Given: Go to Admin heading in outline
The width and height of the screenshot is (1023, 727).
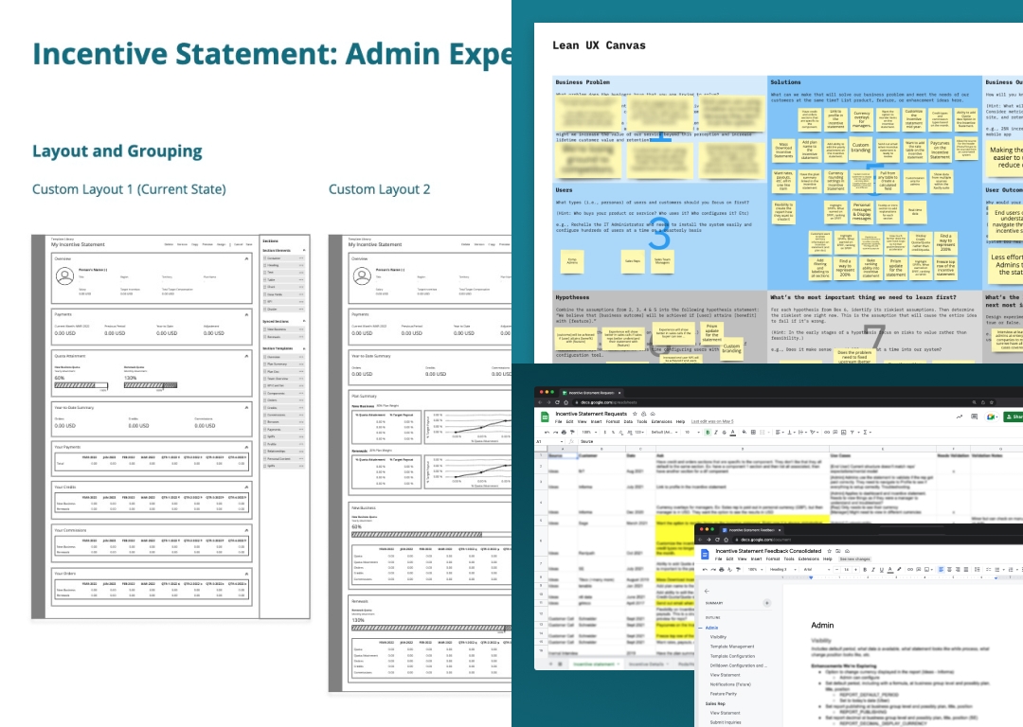Looking at the screenshot, I should point(711,628).
